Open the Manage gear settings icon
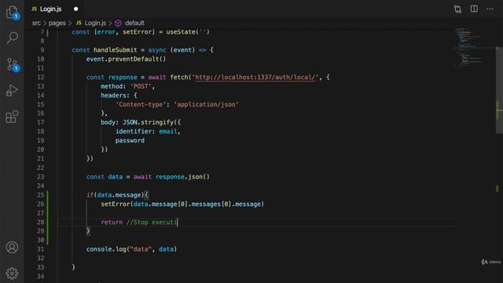The height and width of the screenshot is (283, 503). click(x=12, y=274)
